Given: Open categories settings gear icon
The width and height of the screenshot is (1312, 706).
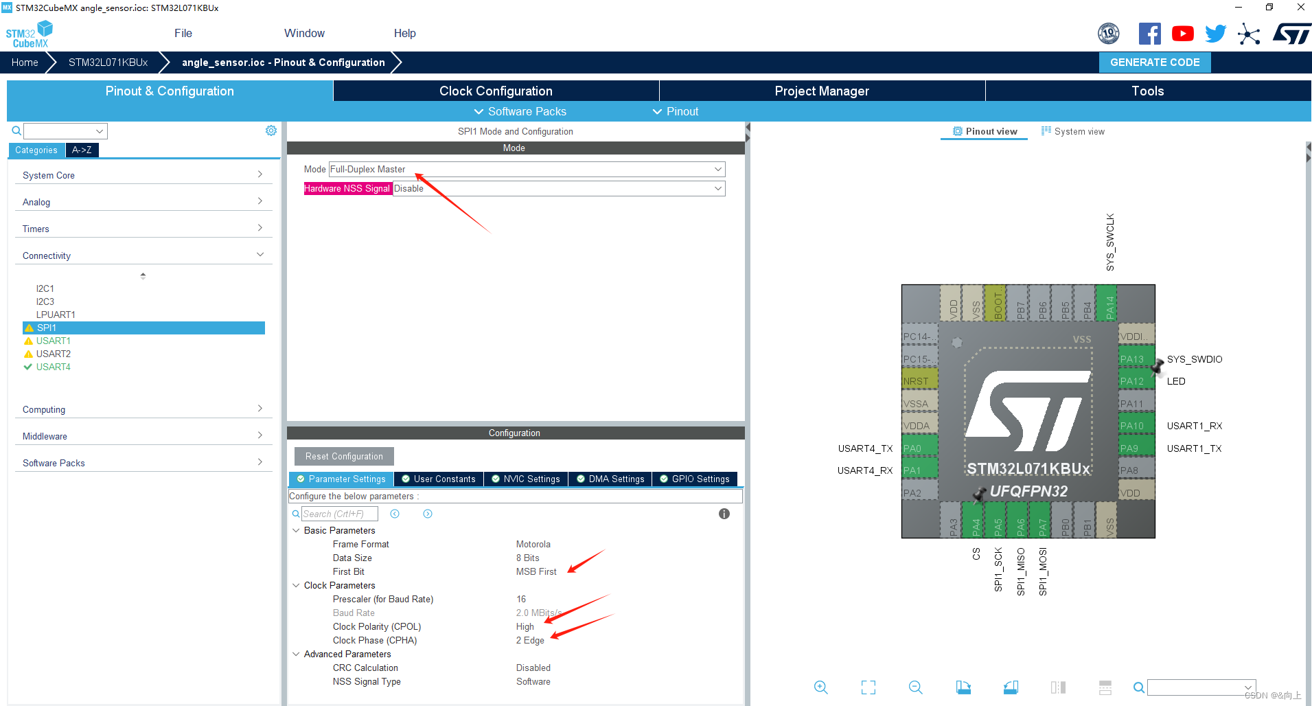Looking at the screenshot, I should 271,130.
